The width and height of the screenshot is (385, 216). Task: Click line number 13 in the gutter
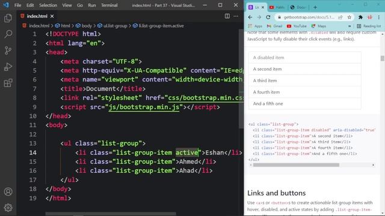tap(33, 143)
